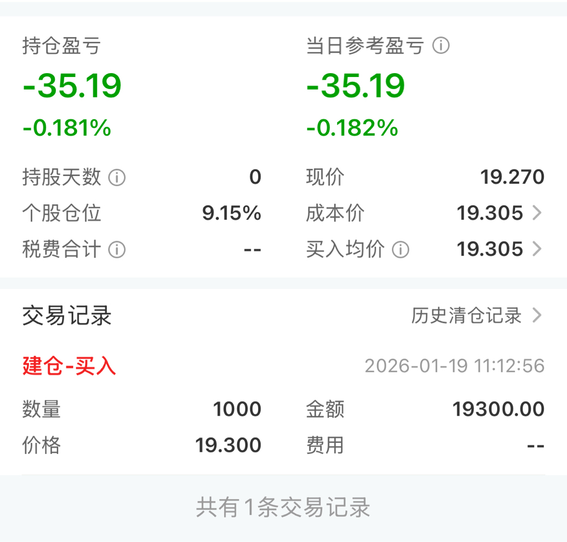Tap the 持仓盈亏 label
The image size is (567, 542).
tap(61, 46)
